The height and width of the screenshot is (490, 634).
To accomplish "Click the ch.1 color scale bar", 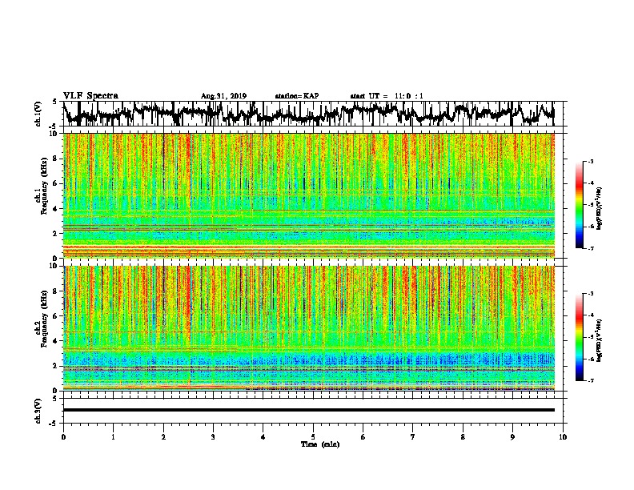I will [580, 205].
